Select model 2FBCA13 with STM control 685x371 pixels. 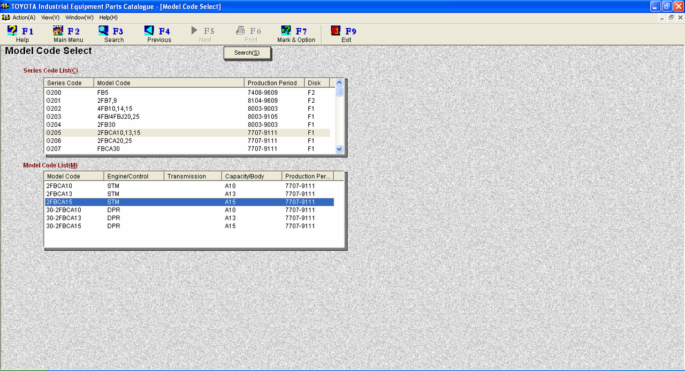click(x=189, y=194)
